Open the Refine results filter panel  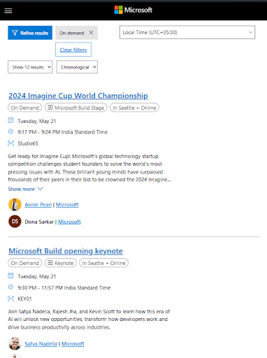tap(30, 33)
